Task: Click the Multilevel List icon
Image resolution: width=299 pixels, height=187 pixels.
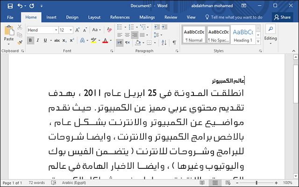Action: point(143,27)
